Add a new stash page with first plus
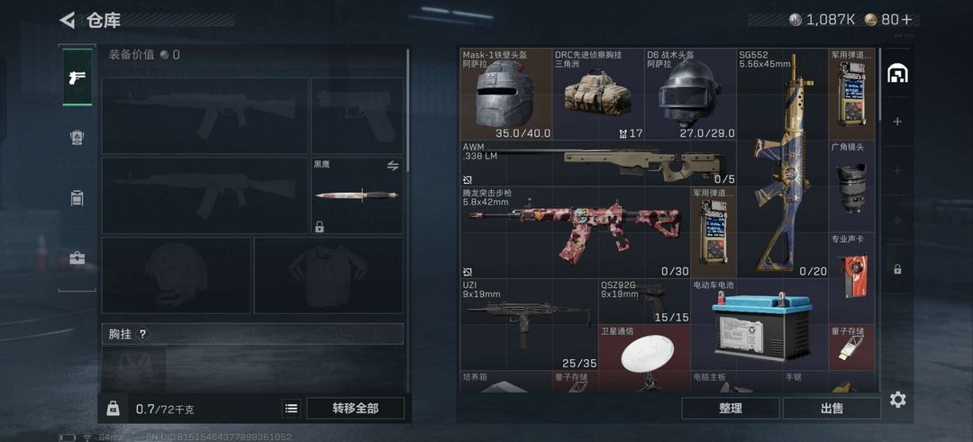The width and height of the screenshot is (973, 442). 897,122
